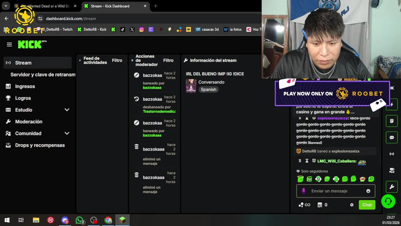Open the Windows Start menu
Image resolution: width=401 pixels, height=226 pixels.
(7, 220)
